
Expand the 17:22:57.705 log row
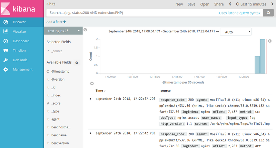[91, 99]
